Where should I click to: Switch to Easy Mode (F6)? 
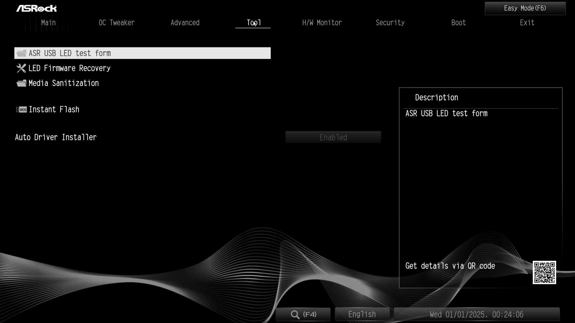[x=525, y=8]
